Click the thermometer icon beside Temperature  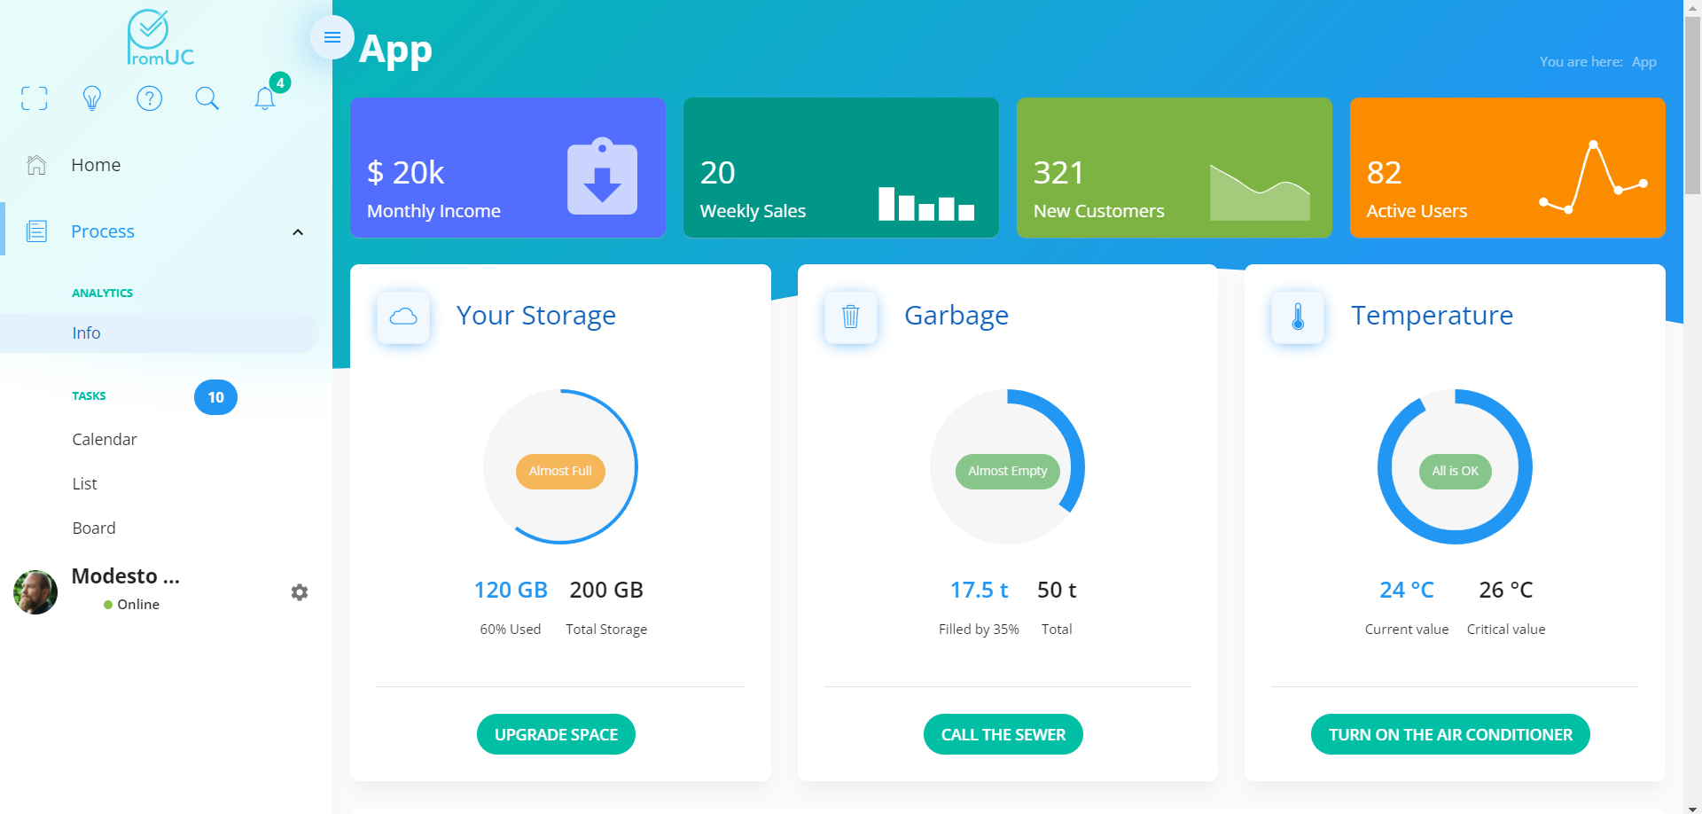(1297, 317)
